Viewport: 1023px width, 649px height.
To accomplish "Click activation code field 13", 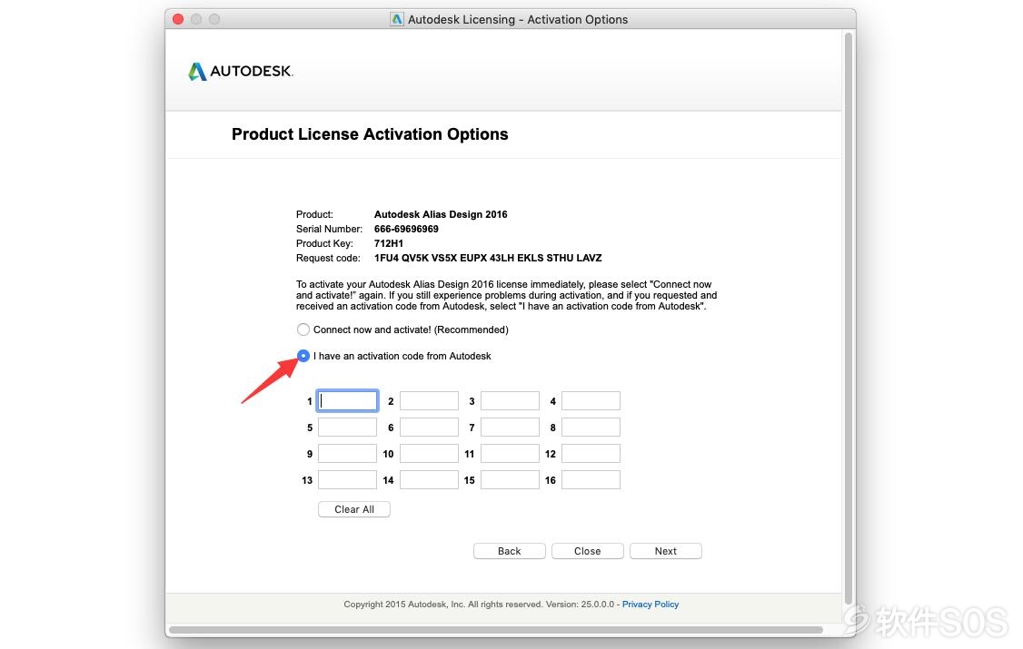I will [347, 480].
